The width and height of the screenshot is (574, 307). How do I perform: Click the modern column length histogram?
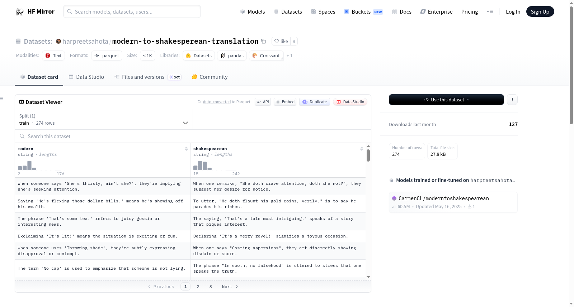[x=41, y=166]
